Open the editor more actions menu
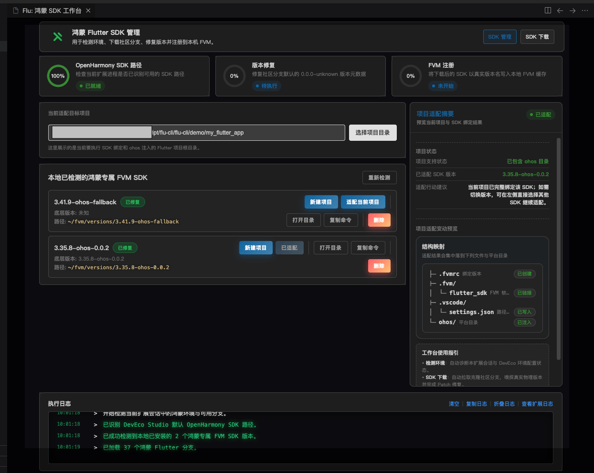Screen dimensions: 594x473 585,11
